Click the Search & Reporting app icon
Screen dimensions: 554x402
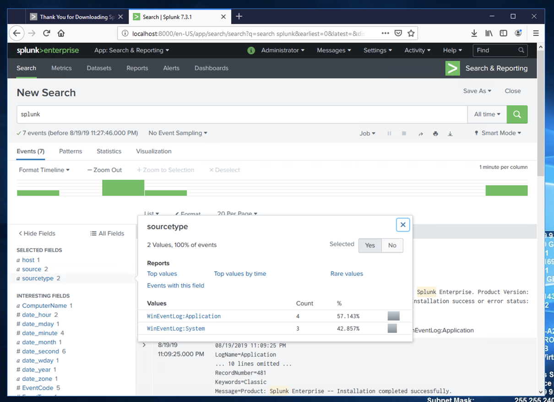pos(452,68)
